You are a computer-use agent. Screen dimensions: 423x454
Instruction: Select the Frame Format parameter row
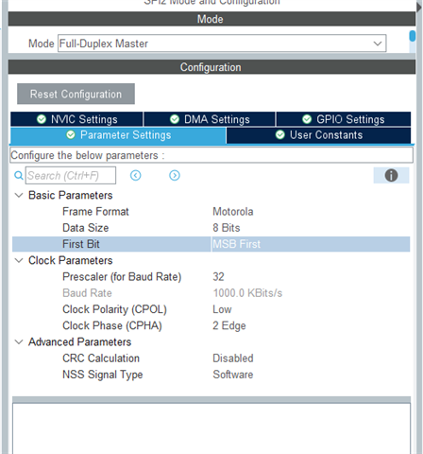[211, 212]
